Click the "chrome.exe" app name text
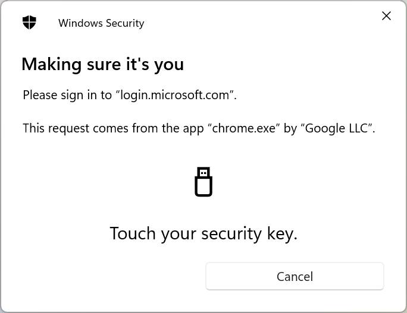Screen dimensions: 407x313 (x=244, y=128)
